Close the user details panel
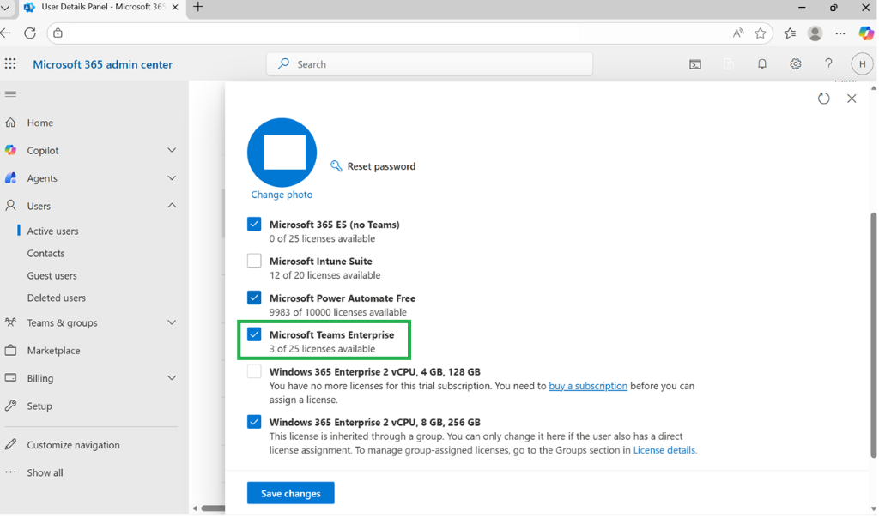This screenshot has width=879, height=517. click(852, 99)
